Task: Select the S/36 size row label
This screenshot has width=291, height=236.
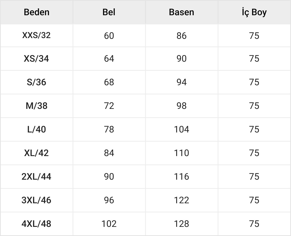Action: click(x=37, y=82)
